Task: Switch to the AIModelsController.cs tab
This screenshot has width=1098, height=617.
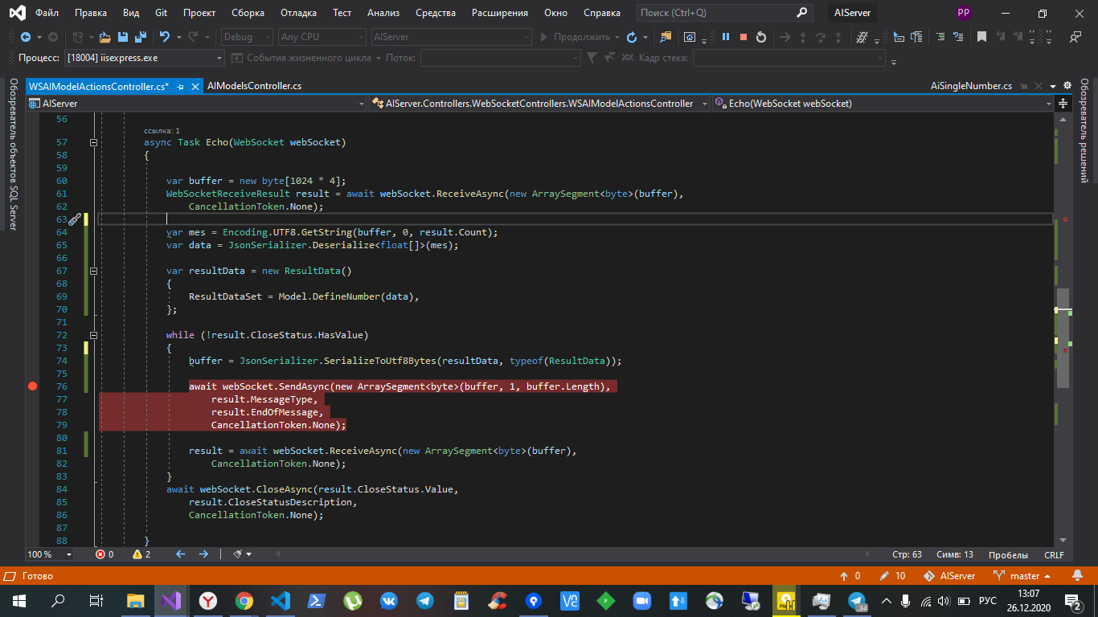Action: tap(254, 86)
